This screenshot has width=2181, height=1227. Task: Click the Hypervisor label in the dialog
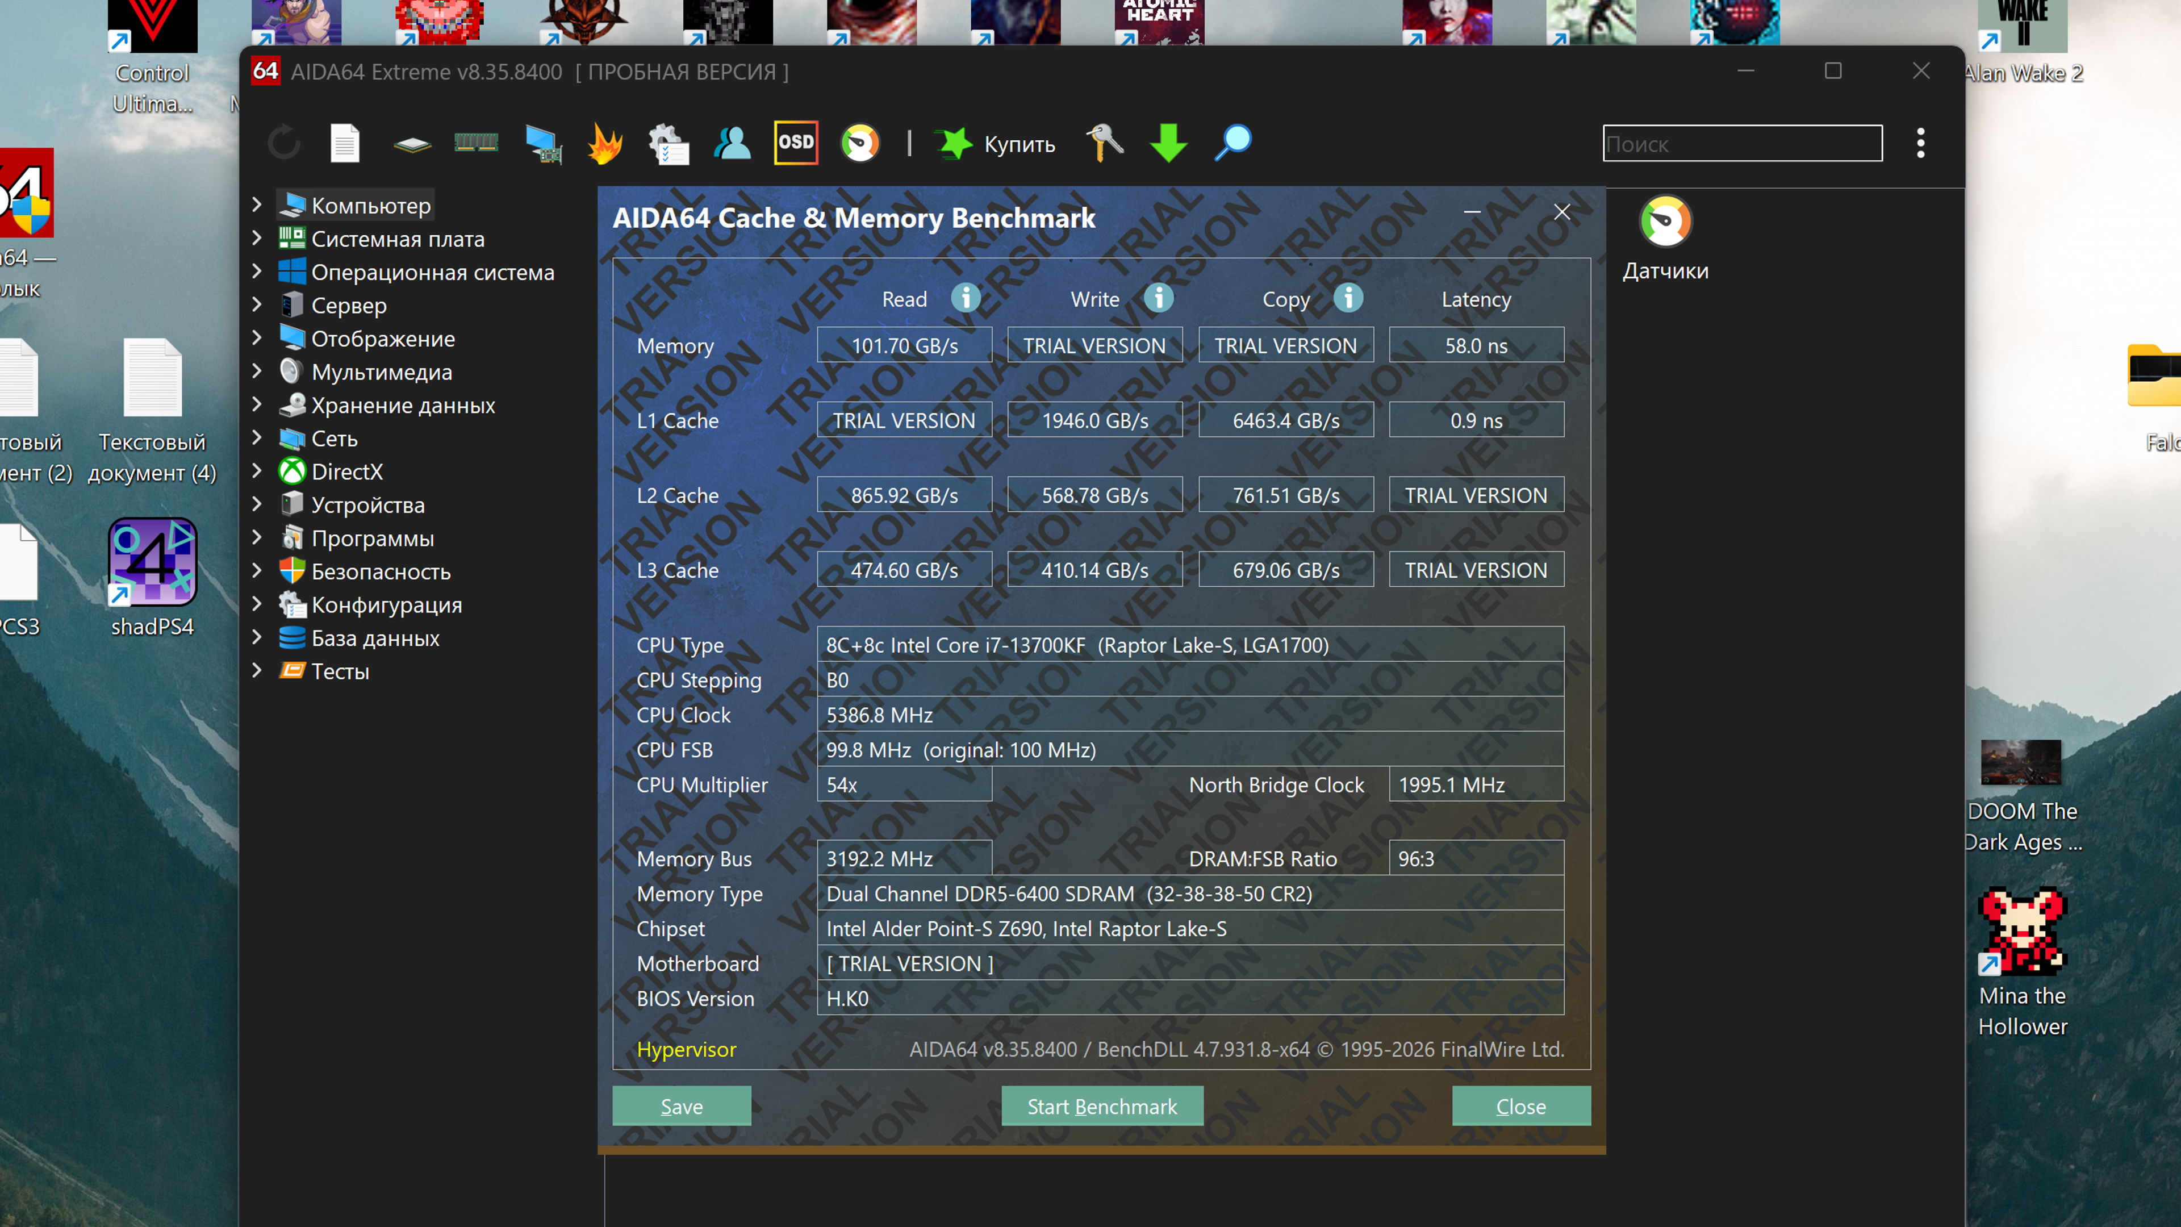(687, 1049)
